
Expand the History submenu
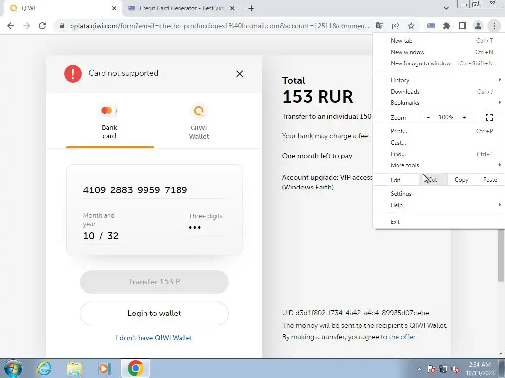(438, 80)
